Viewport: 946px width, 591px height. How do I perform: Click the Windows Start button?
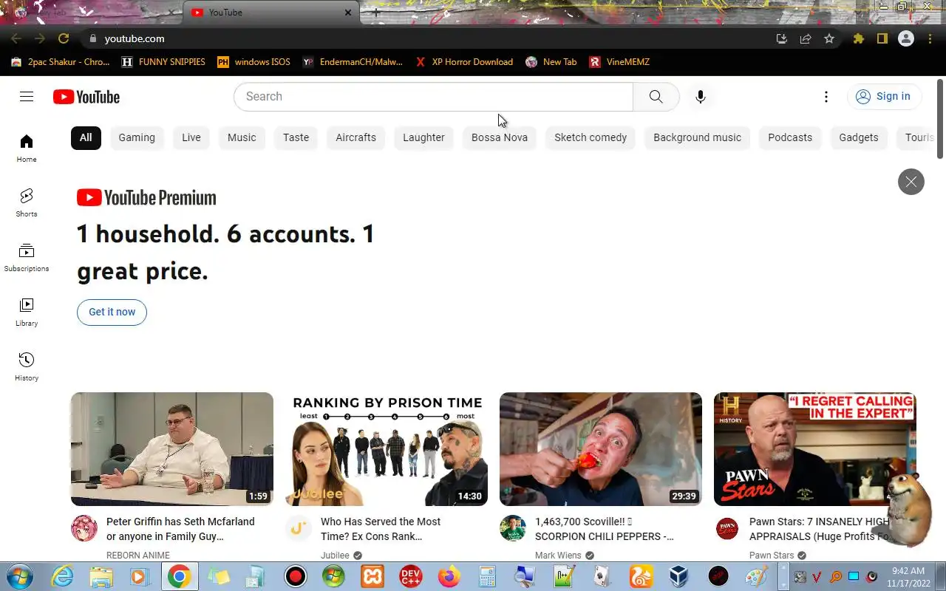[x=20, y=576]
